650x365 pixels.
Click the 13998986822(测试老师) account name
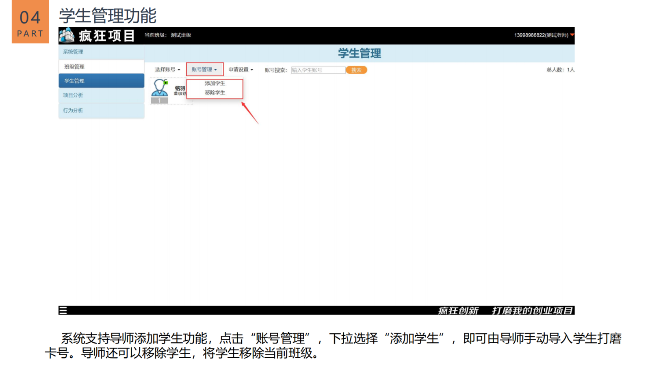click(541, 35)
